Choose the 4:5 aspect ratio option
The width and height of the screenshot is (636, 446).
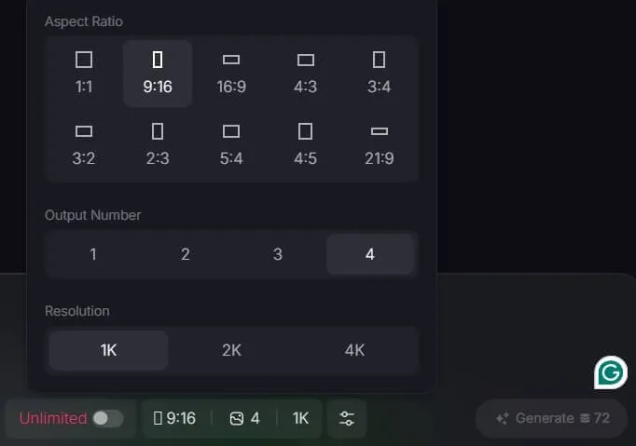[306, 144]
